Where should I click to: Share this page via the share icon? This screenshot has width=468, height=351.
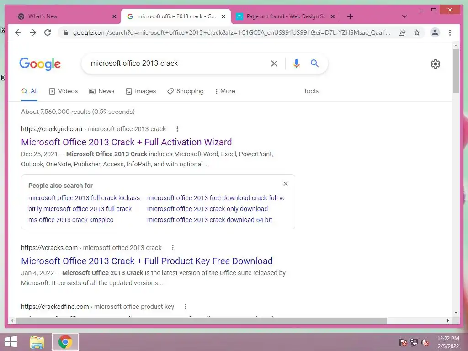pos(402,32)
